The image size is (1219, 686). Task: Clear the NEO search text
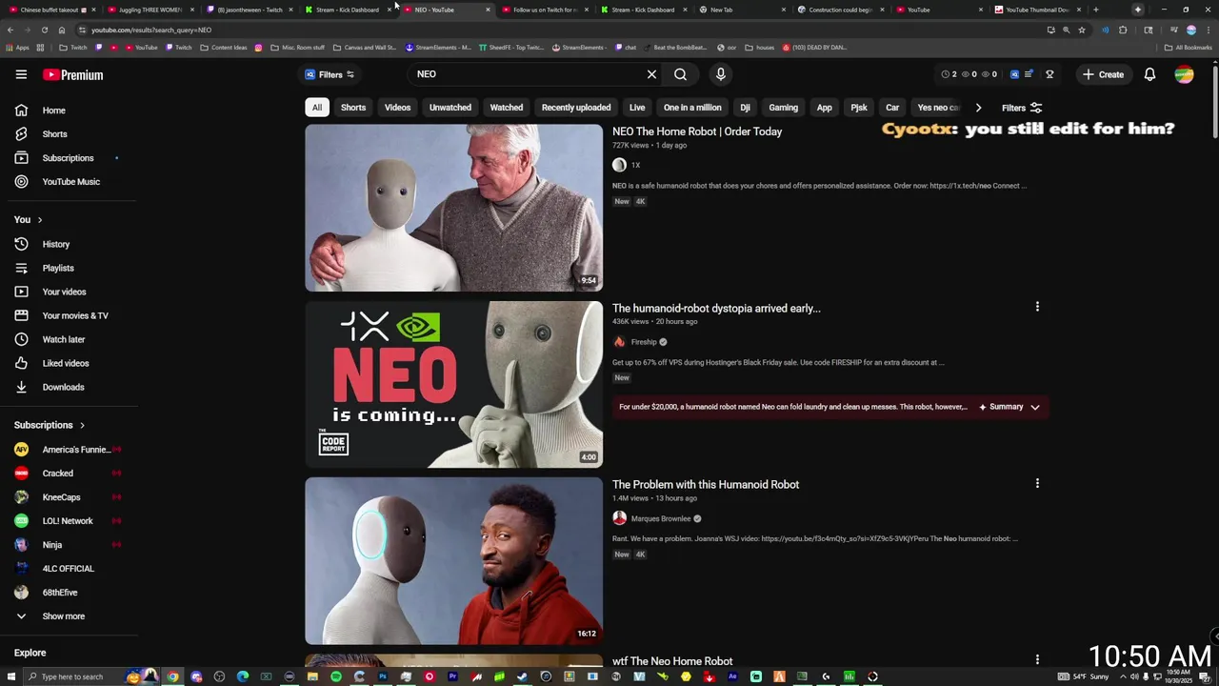651,74
